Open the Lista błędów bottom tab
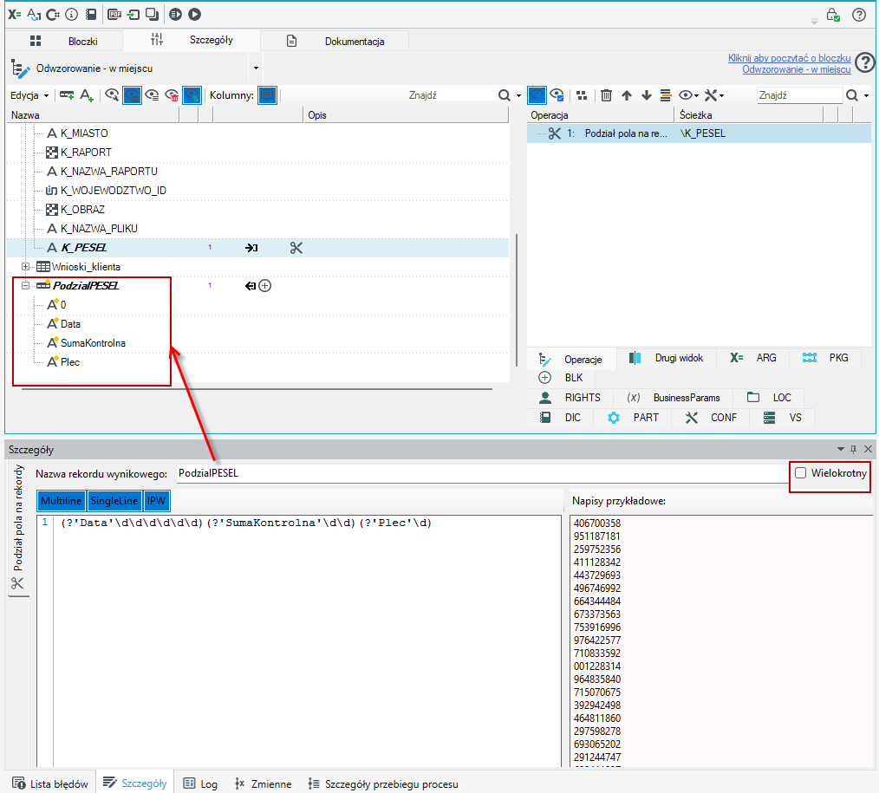Image resolution: width=879 pixels, height=793 pixels. (x=50, y=783)
